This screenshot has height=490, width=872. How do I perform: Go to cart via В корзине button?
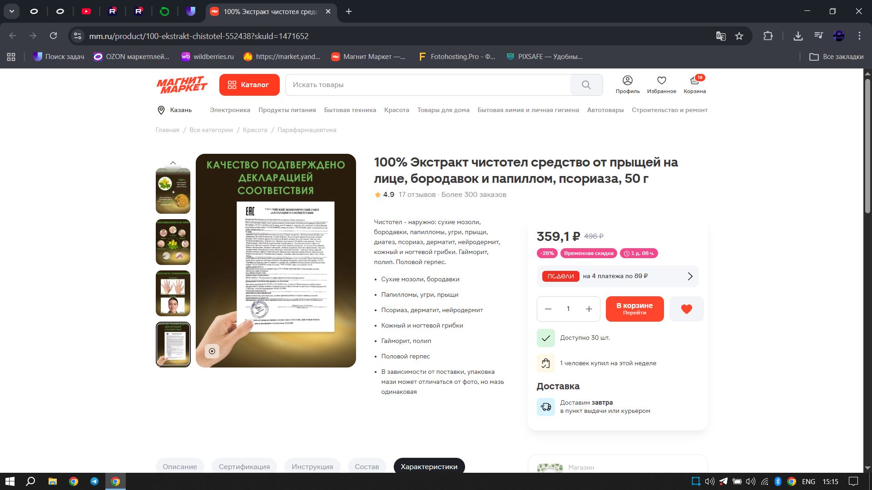click(634, 309)
